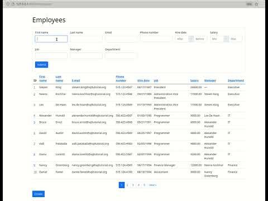Open employee ID 4 link
The height and width of the screenshot is (201, 268).
point(34,116)
